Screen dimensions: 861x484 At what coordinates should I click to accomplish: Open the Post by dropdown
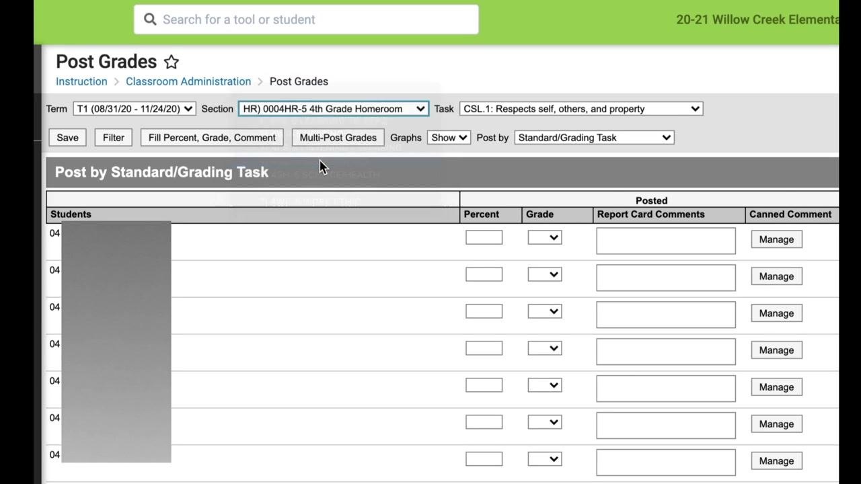coord(594,138)
